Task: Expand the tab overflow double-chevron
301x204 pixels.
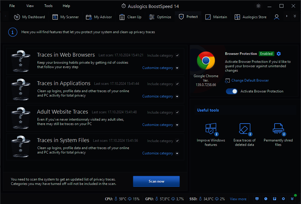Action: pos(295,16)
